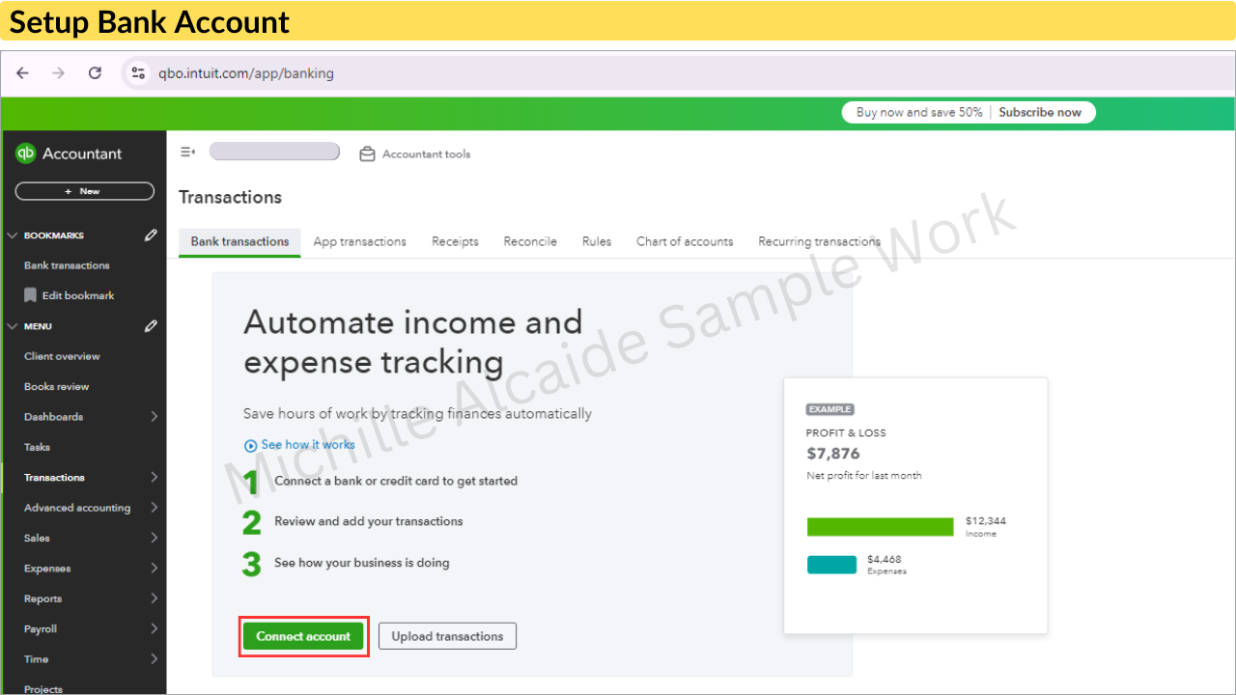Open the Reconcile tab
The width and height of the screenshot is (1236, 695).
[x=530, y=241]
